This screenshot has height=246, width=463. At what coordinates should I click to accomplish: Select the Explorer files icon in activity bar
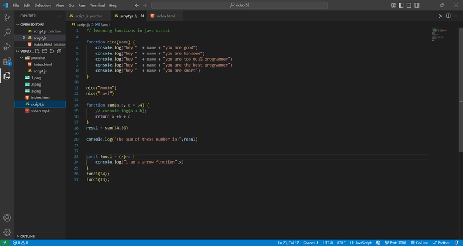[x=7, y=76]
